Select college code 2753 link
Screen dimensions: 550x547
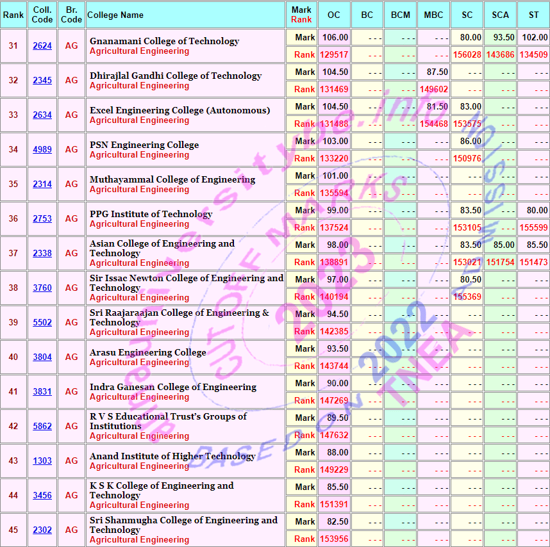coord(42,219)
